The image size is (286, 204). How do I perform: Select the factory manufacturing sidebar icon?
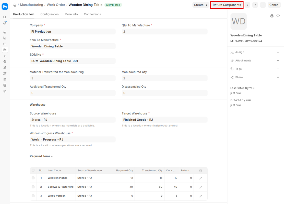tap(5, 50)
